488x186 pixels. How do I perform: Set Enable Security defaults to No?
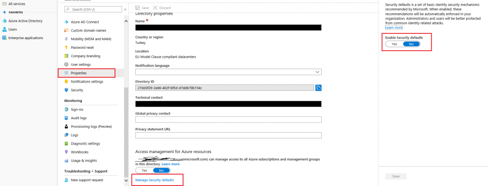coord(411,44)
